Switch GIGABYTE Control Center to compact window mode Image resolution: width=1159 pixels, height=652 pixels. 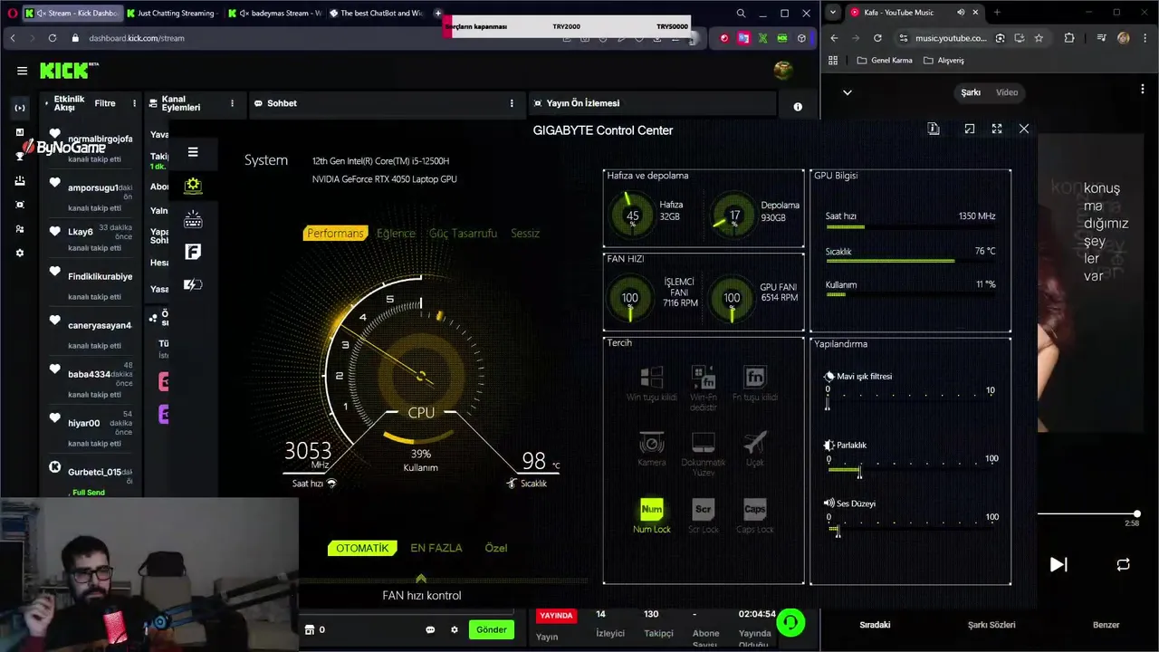click(x=970, y=129)
